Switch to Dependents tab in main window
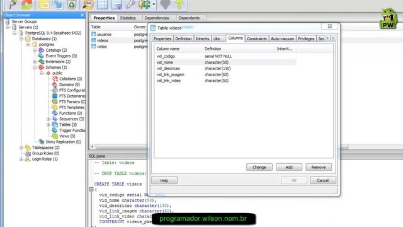 point(189,18)
